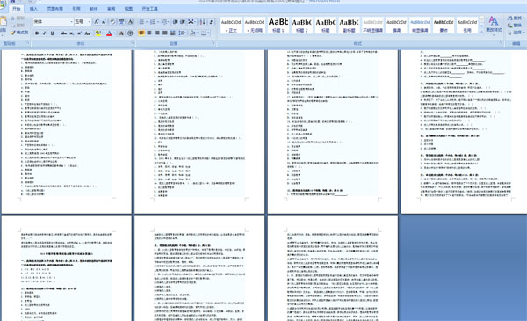This screenshot has height=321, width=527.
Task: Select the Center alignment icon
Action: [x=149, y=33]
